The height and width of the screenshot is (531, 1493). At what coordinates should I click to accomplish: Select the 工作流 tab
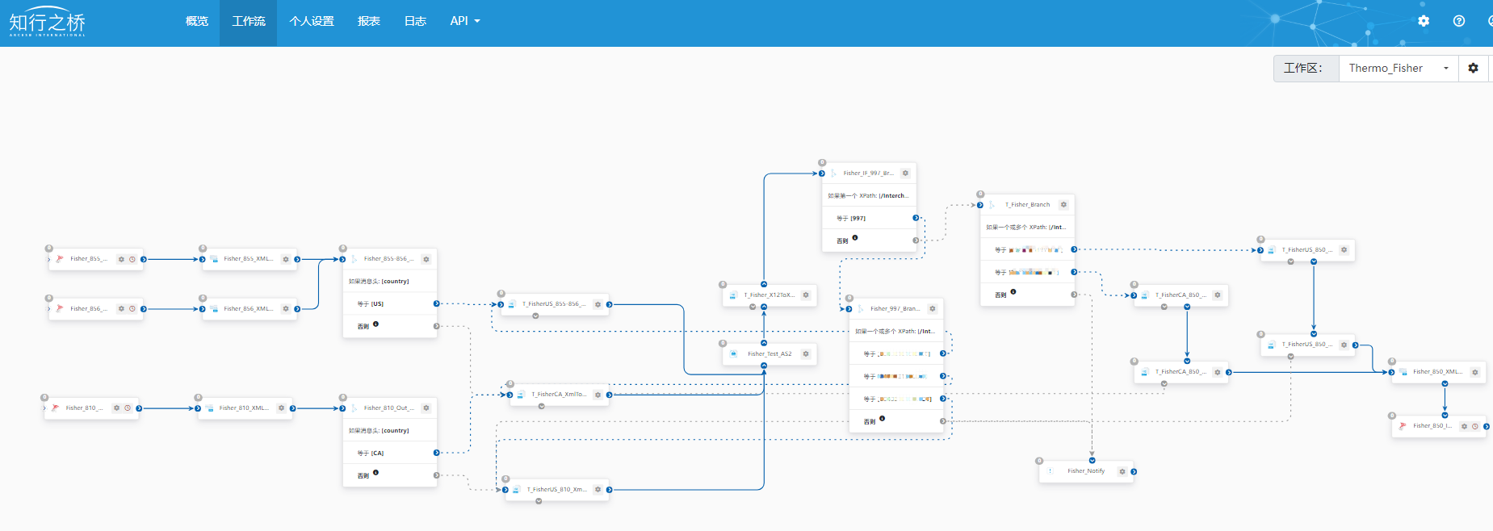249,21
